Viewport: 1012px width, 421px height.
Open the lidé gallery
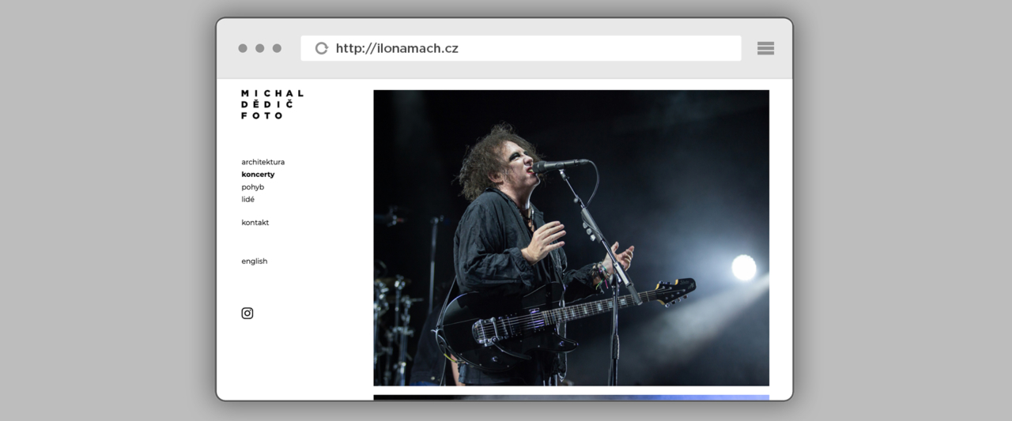coord(248,200)
